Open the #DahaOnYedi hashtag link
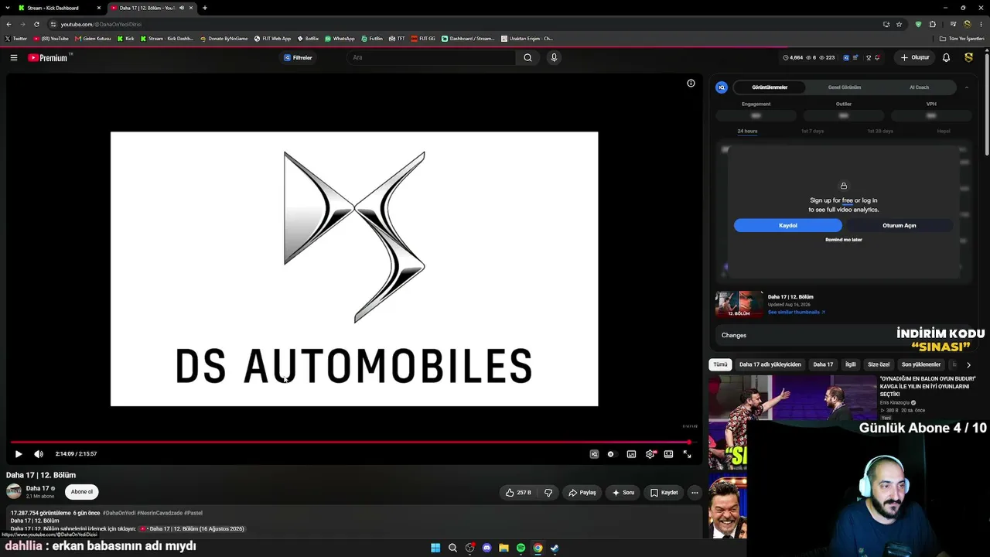The image size is (990, 557). click(x=119, y=513)
